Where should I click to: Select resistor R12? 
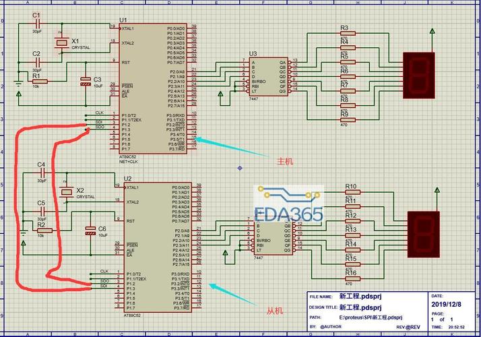pos(353,221)
